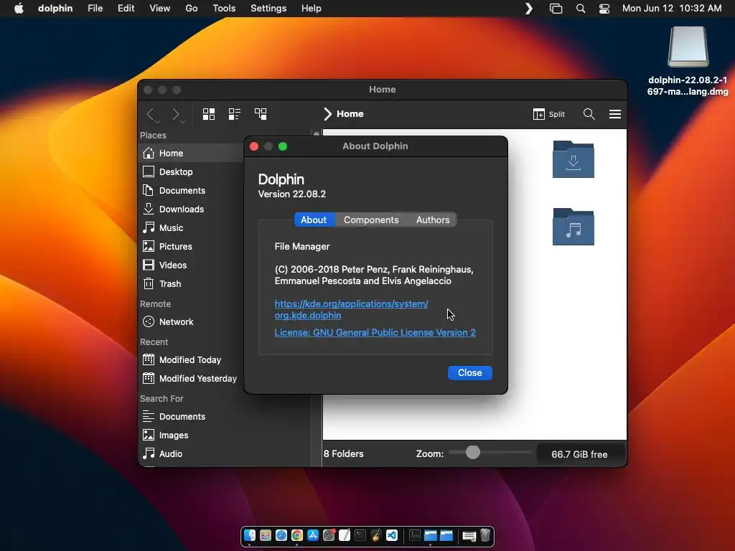Screen dimensions: 735x551
Task: Open Launchpad from the Dock
Action: (266, 535)
